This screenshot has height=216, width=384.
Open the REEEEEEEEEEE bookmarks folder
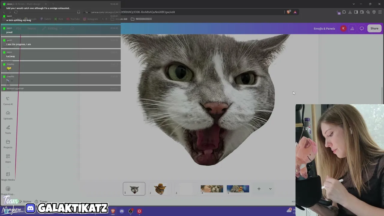click(141, 19)
